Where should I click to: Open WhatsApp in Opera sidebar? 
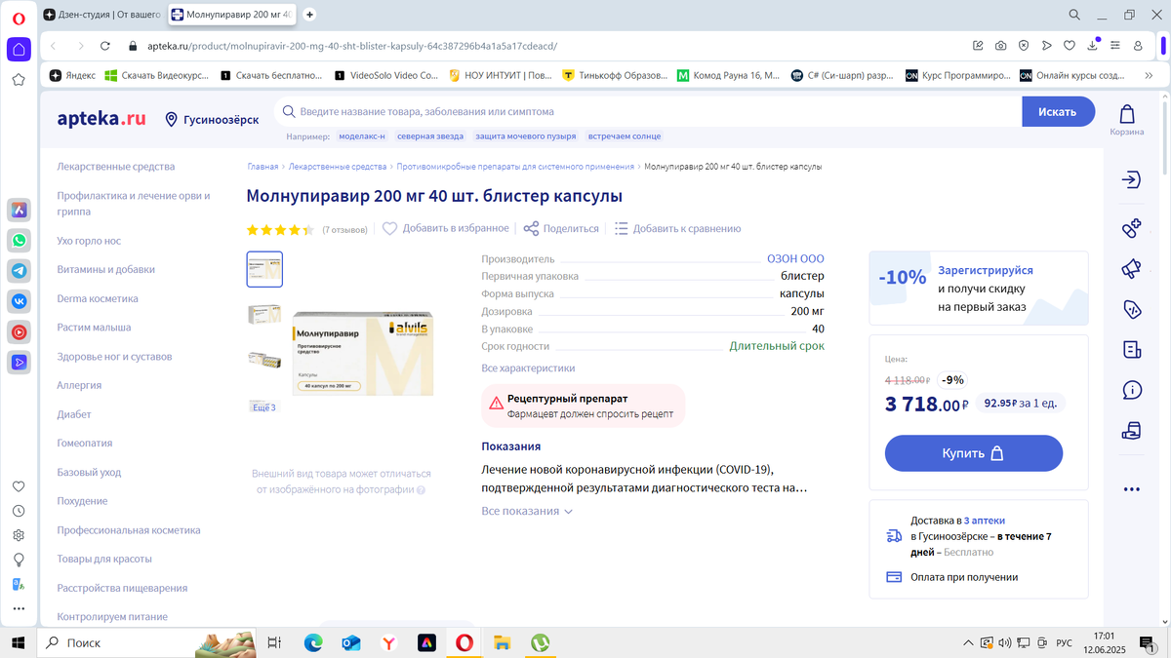19,240
